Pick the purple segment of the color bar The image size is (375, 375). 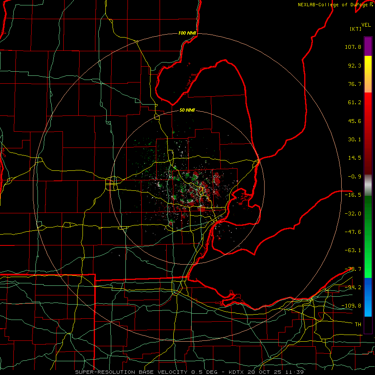pos(368,46)
